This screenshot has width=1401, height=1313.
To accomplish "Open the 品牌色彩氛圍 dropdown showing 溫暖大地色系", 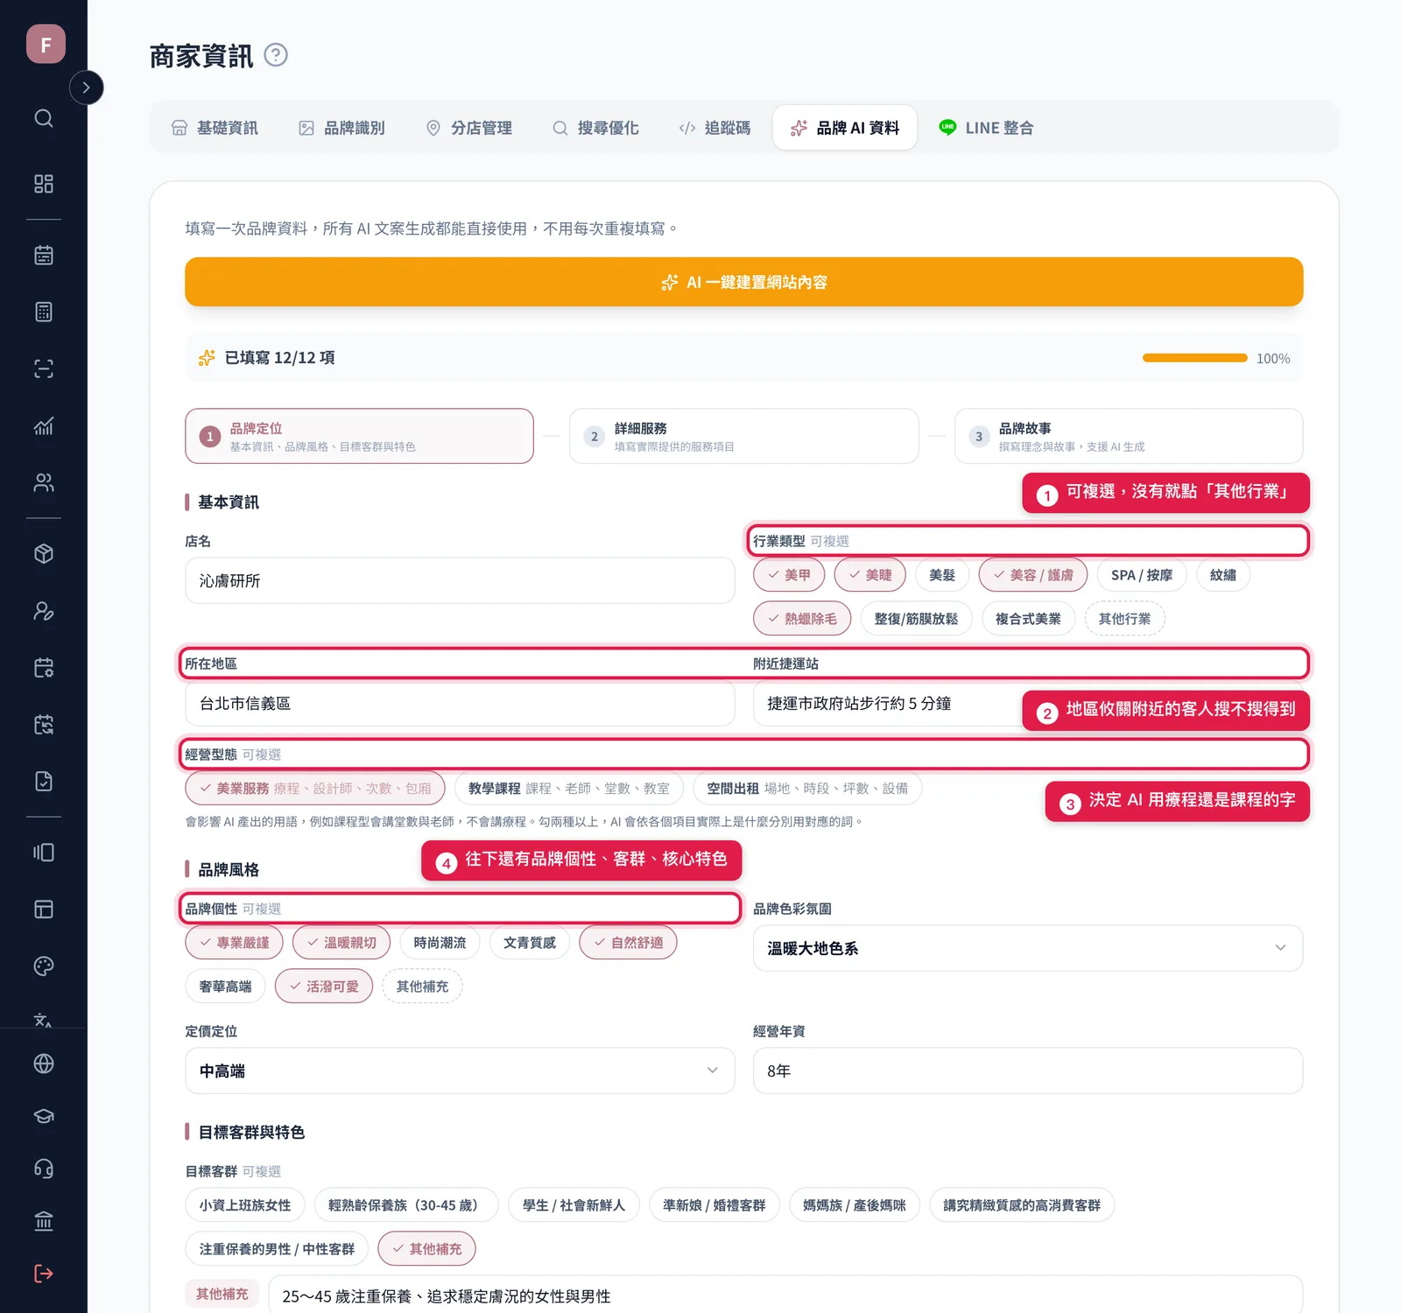I will (1028, 948).
